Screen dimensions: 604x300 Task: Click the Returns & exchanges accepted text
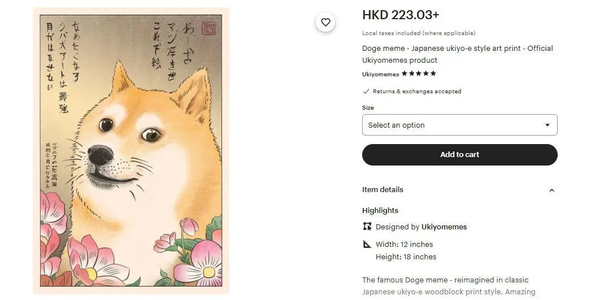pyautogui.click(x=417, y=92)
